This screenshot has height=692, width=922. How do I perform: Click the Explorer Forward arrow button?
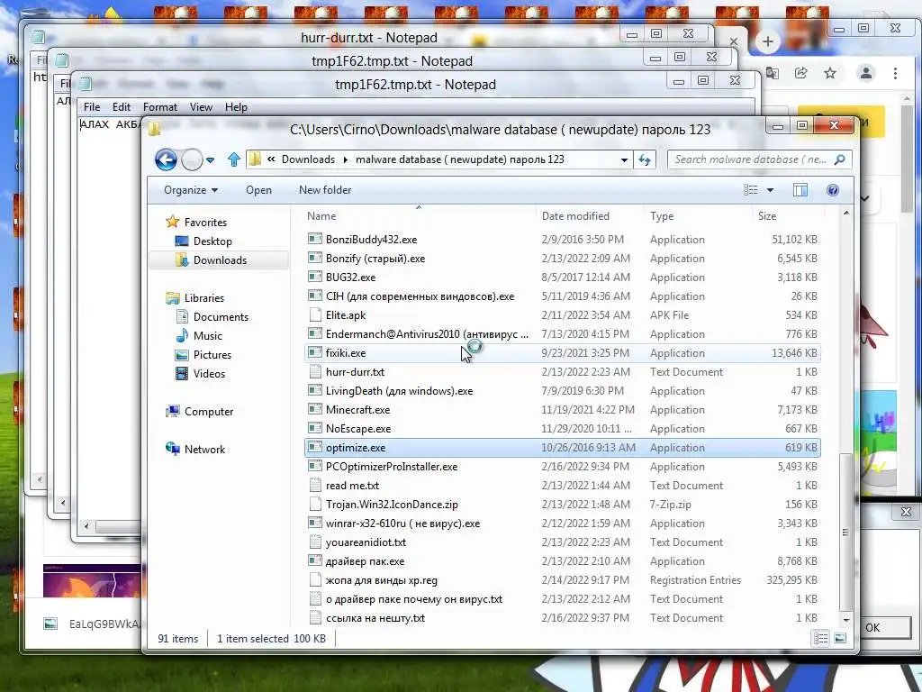coord(192,159)
